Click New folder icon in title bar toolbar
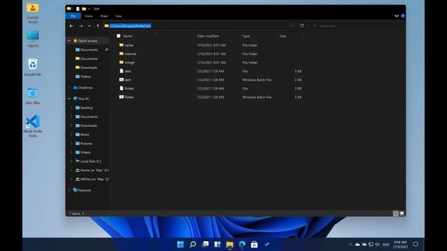The height and width of the screenshot is (251, 447). tap(84, 9)
